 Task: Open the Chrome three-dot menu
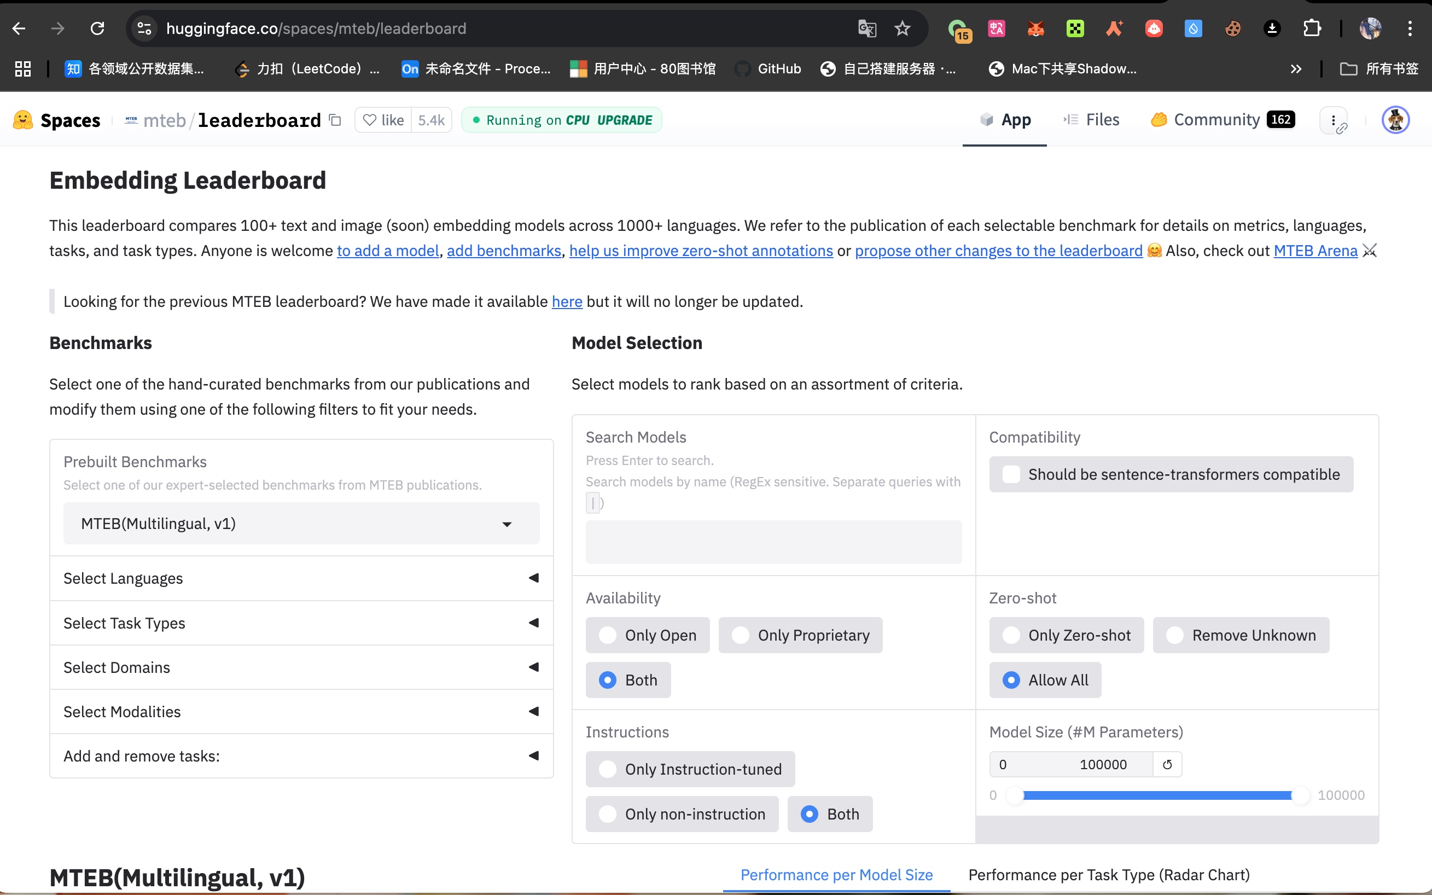click(x=1410, y=28)
